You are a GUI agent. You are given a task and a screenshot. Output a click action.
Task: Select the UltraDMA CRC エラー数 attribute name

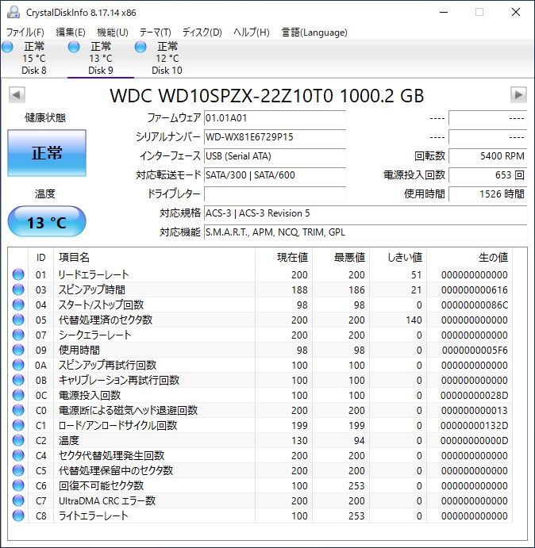click(107, 501)
